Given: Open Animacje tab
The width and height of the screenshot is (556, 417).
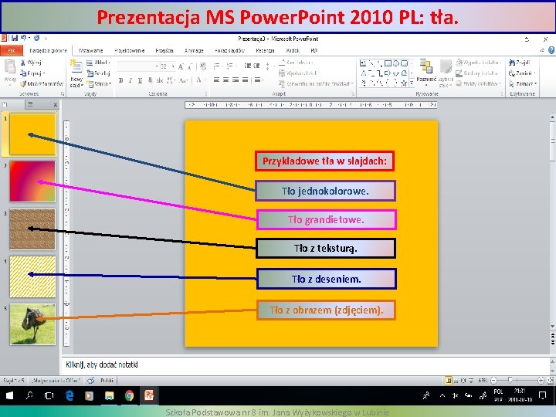Looking at the screenshot, I should click(x=194, y=50).
